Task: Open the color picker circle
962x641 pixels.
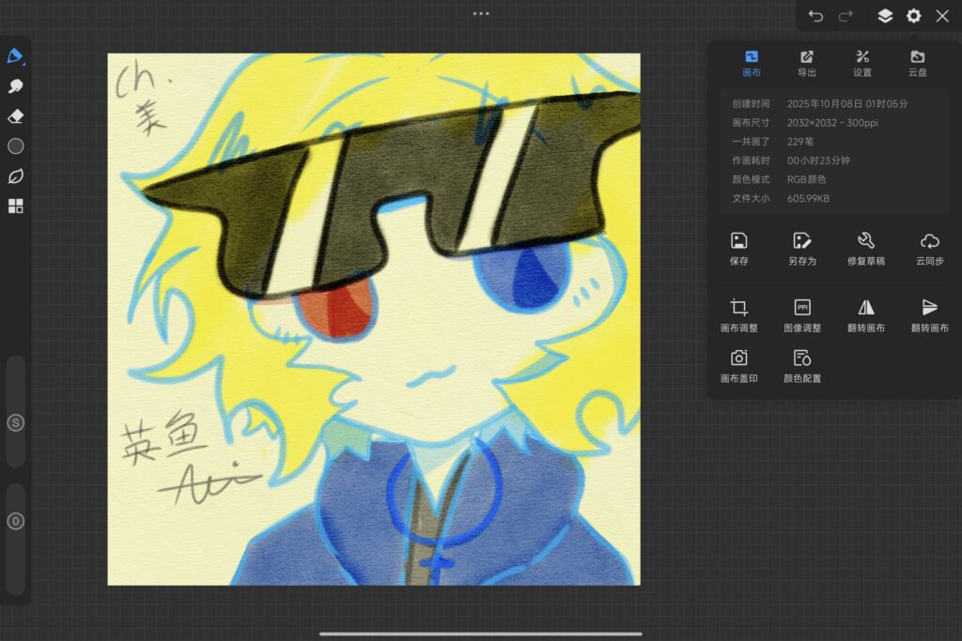Action: tap(15, 146)
